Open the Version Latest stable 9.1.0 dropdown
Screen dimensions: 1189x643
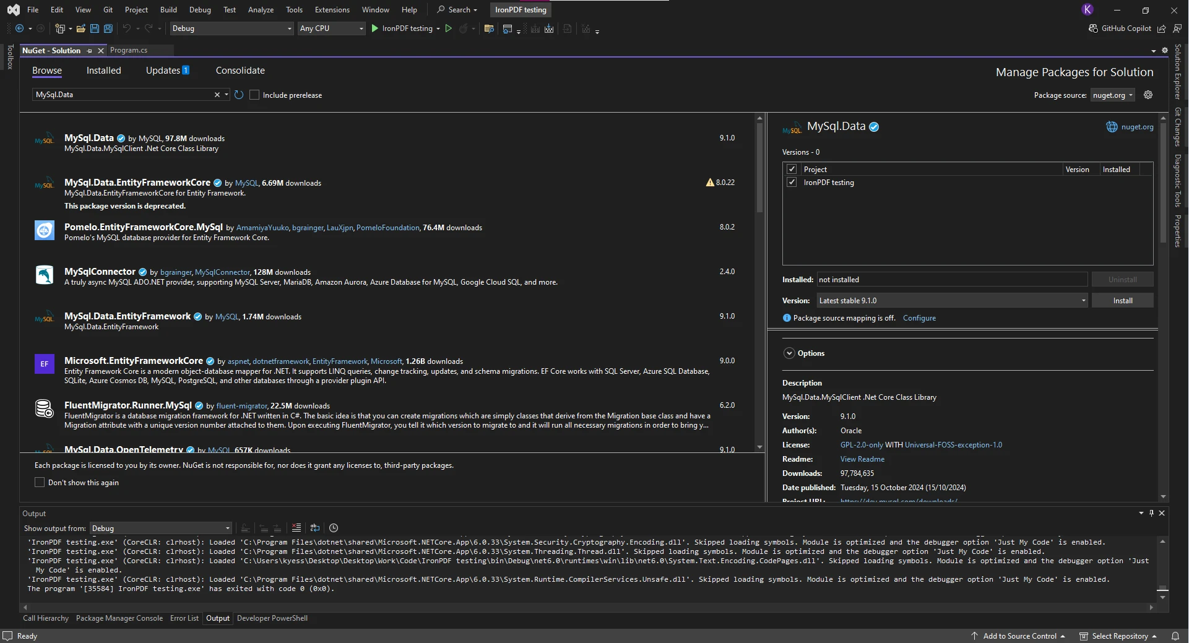[952, 300]
